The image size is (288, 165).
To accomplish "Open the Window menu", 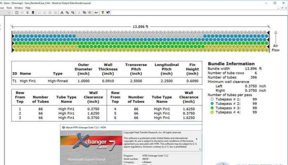I will [x=18, y=8].
